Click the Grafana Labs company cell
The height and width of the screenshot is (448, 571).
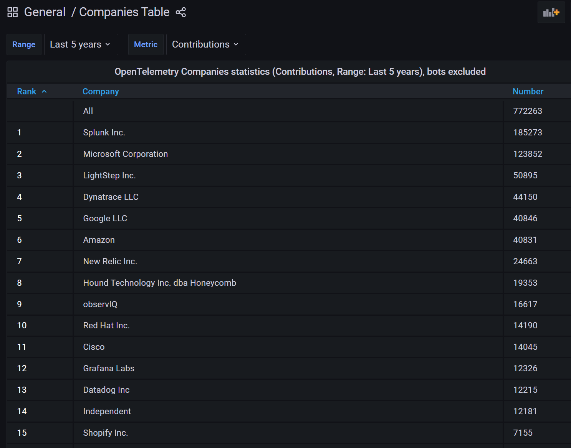(x=288, y=369)
